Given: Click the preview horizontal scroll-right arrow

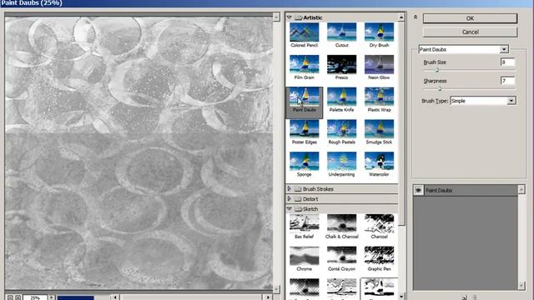Looking at the screenshot, I should coord(269,297).
